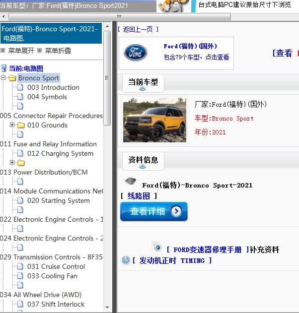
Task: Collapse the Bronco Sport tree node
Action: (3, 77)
